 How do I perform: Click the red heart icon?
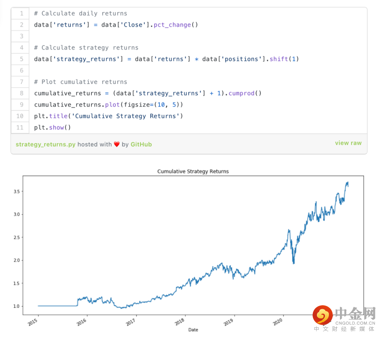coord(117,144)
